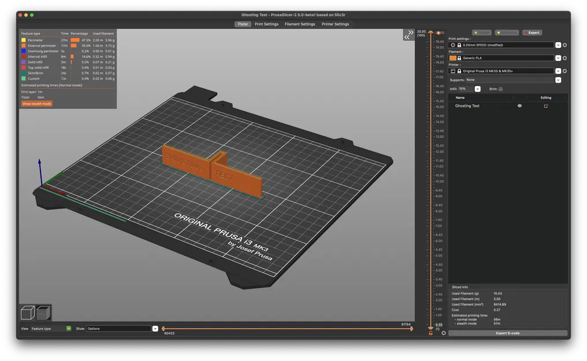Open Printer settings gear icon

click(x=564, y=71)
